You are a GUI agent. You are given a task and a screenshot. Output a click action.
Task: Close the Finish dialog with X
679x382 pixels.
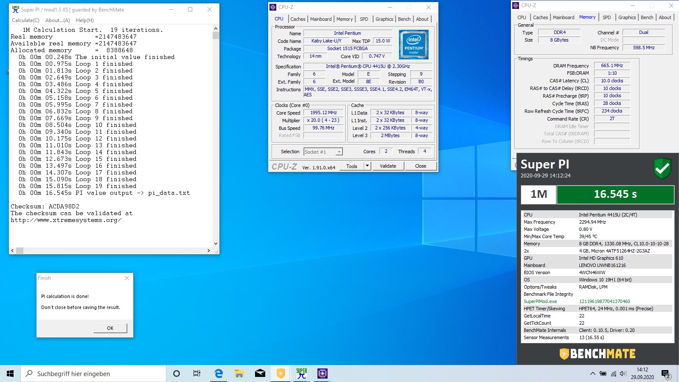coord(126,278)
